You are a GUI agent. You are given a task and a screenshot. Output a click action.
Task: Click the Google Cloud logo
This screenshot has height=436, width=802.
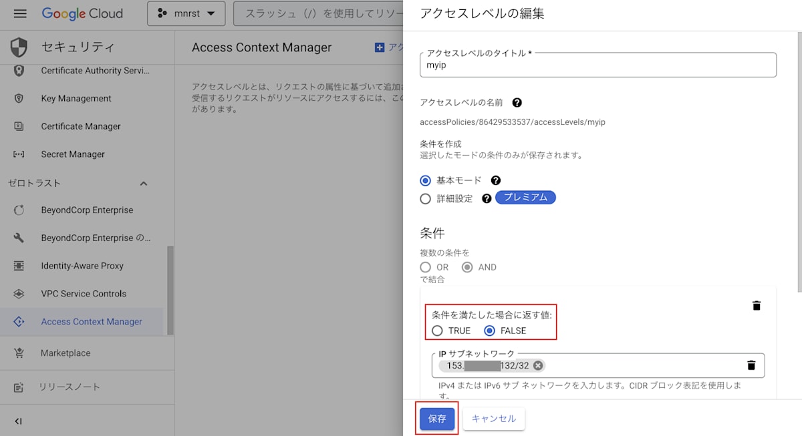[82, 13]
